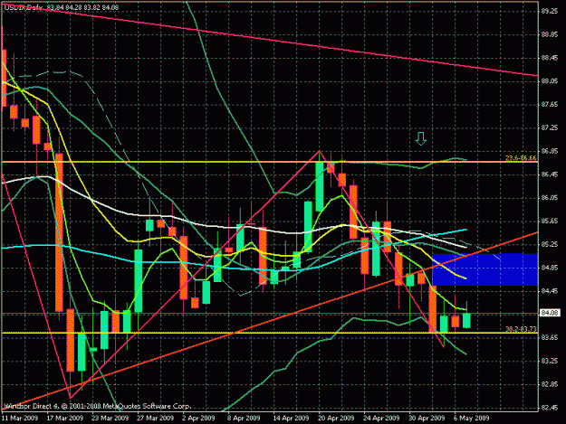Click the 85.65 price axis label
The width and height of the screenshot is (566, 424).
[550, 221]
